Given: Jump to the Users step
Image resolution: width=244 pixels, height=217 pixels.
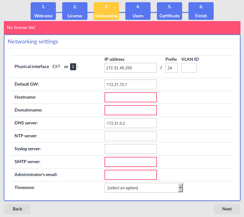Looking at the screenshot, I should (x=138, y=11).
